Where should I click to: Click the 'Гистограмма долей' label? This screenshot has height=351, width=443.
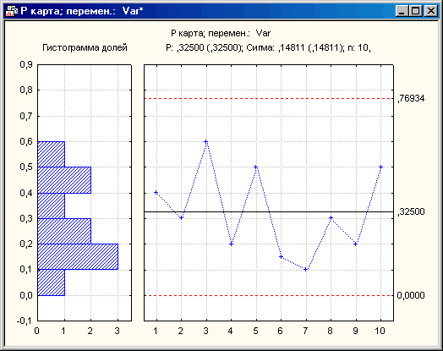(x=85, y=47)
